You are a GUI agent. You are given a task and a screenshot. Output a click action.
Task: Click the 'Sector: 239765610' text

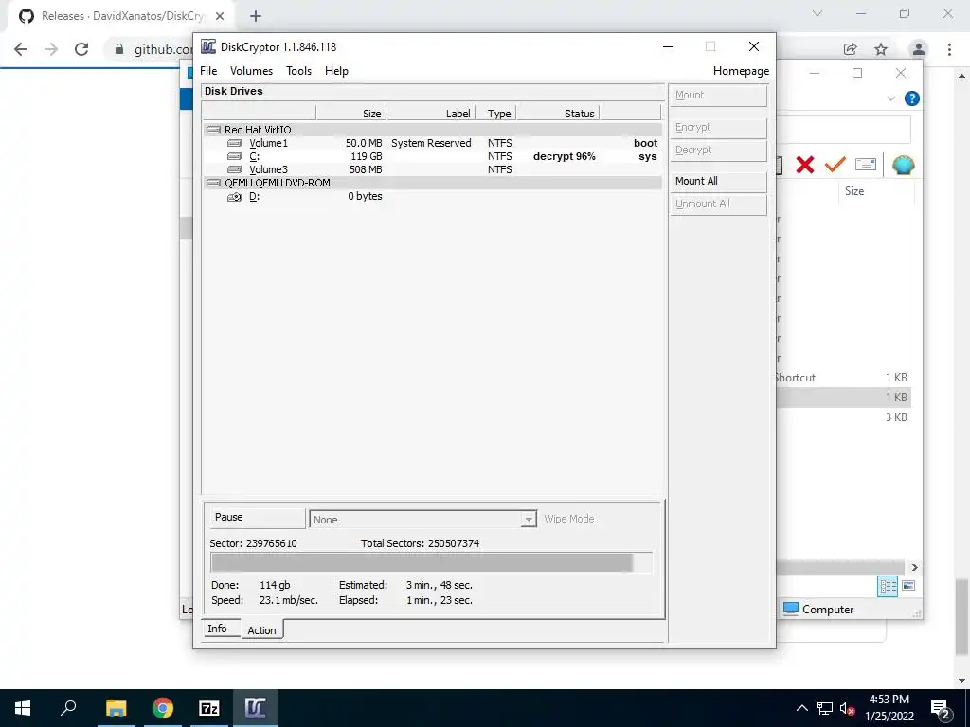click(253, 543)
